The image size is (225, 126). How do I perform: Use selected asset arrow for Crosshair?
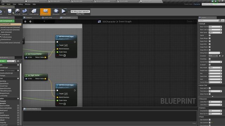tap(220, 56)
